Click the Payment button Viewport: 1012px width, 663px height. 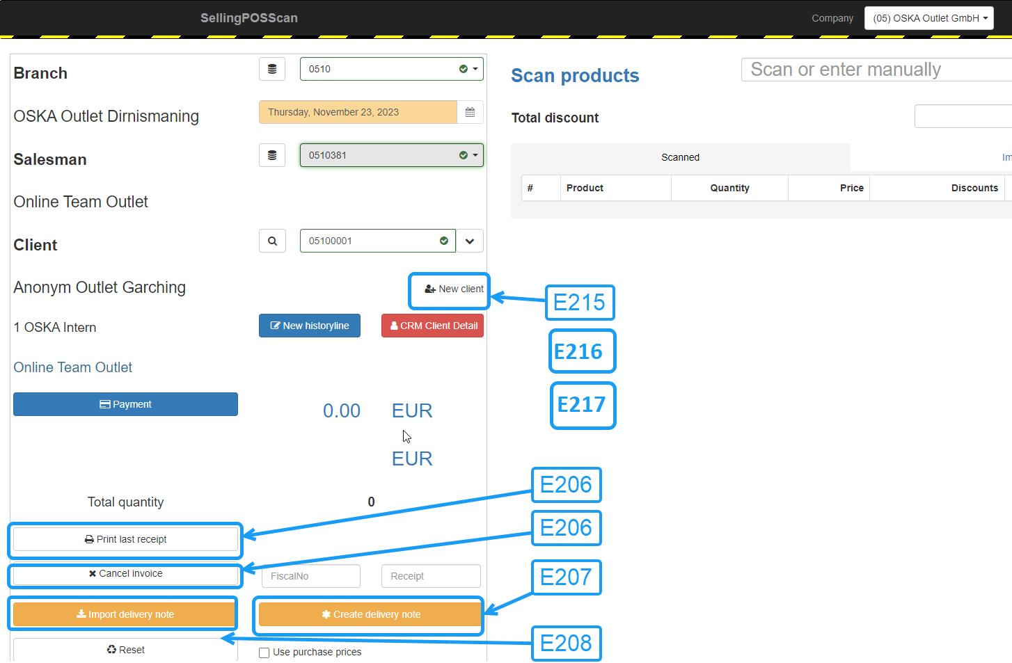click(125, 404)
